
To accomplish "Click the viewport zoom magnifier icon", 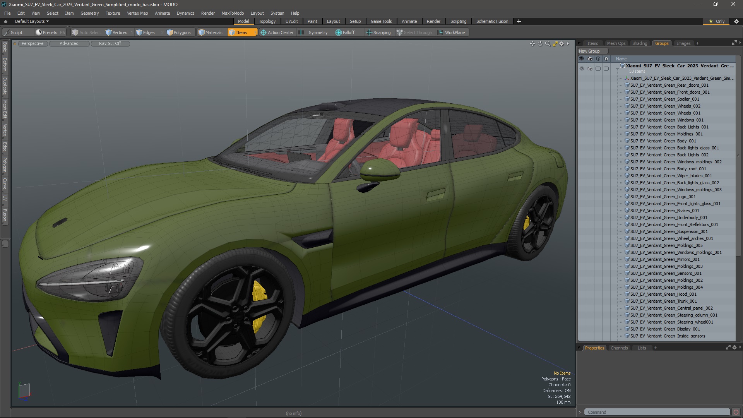I will [548, 44].
